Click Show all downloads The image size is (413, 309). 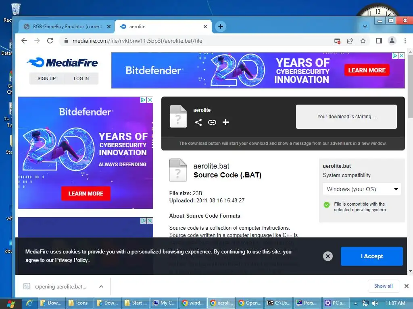[383, 286]
